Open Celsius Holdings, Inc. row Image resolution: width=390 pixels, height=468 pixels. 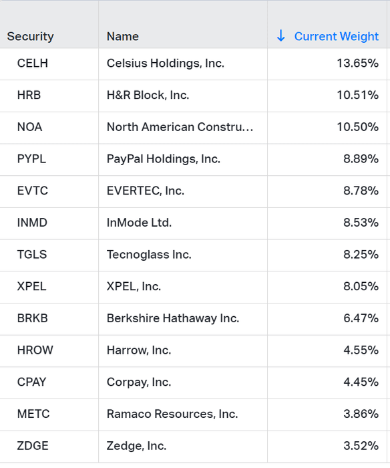(x=193, y=64)
